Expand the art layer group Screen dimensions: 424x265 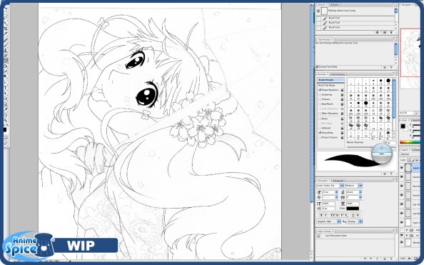pos(407,235)
